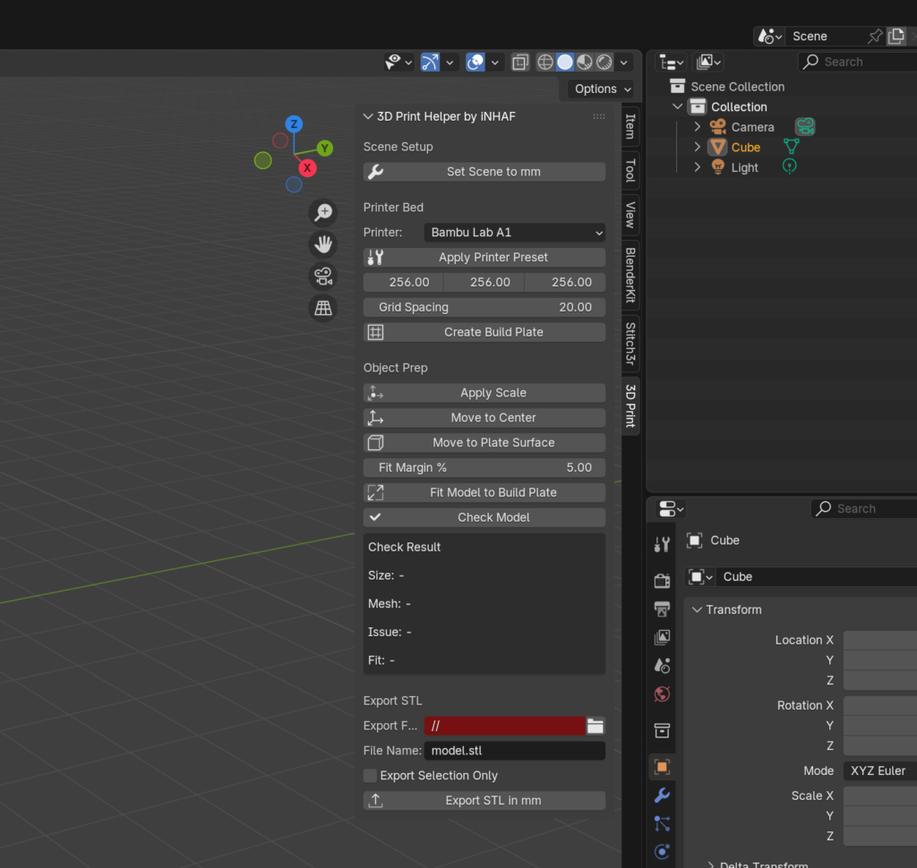Screen dimensions: 917x868
Task: Click the pan hand viewport icon
Action: point(322,244)
